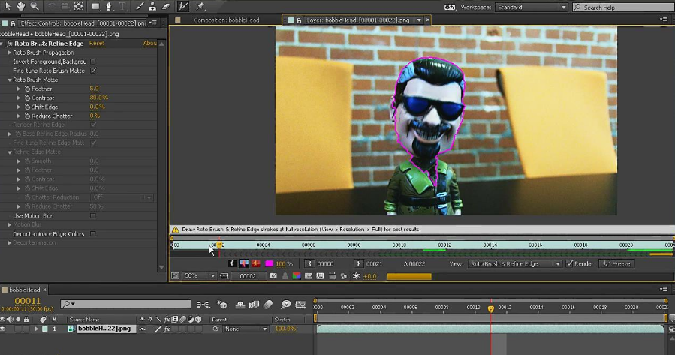Toggle the transparency grid icon
The width and height of the screenshot is (675, 355).
point(320,276)
